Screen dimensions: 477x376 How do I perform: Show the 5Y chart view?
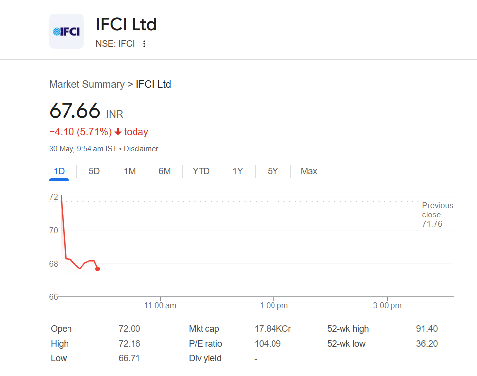pyautogui.click(x=273, y=171)
